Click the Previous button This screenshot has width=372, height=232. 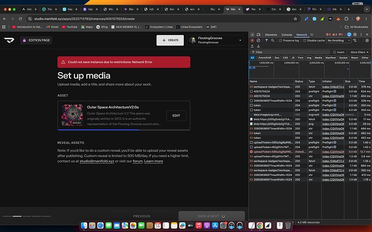click(142, 216)
